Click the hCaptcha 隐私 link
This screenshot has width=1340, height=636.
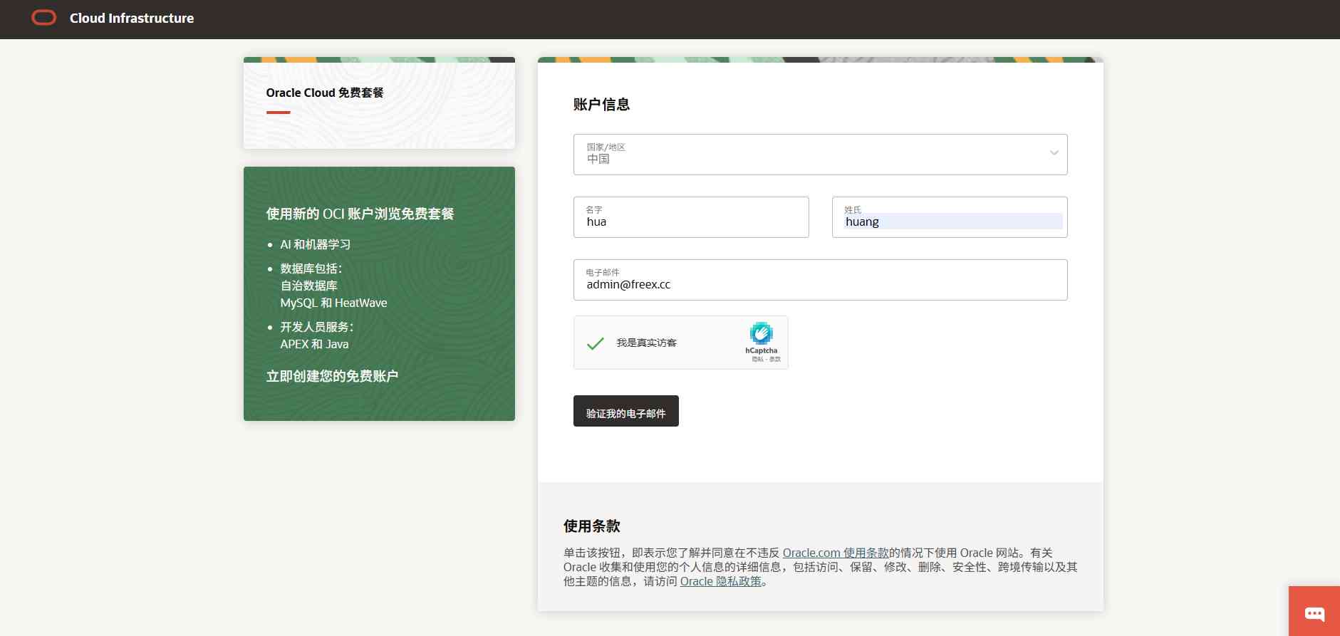coord(757,360)
